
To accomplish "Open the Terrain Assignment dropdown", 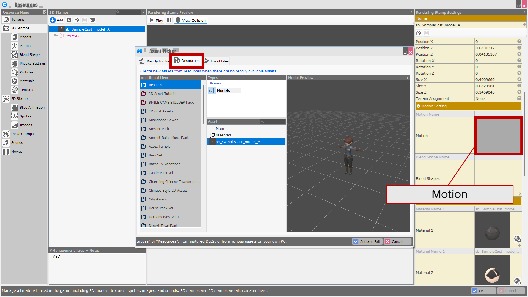I will point(519,98).
